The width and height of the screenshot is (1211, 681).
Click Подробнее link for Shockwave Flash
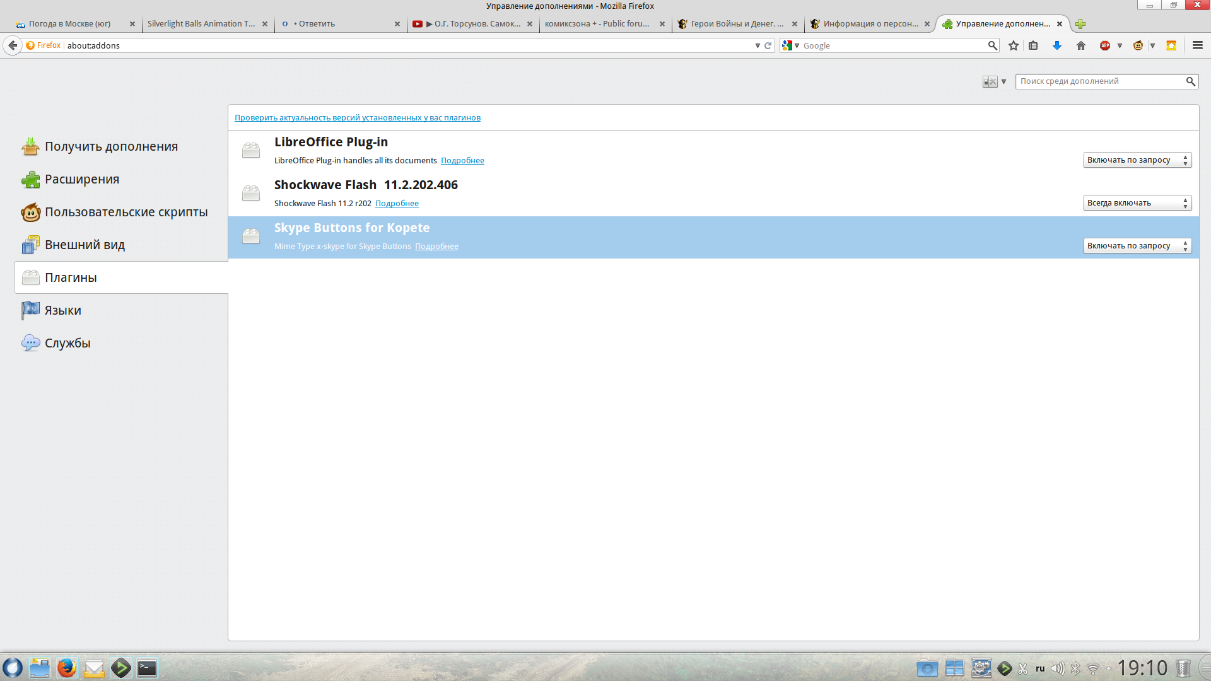[397, 204]
